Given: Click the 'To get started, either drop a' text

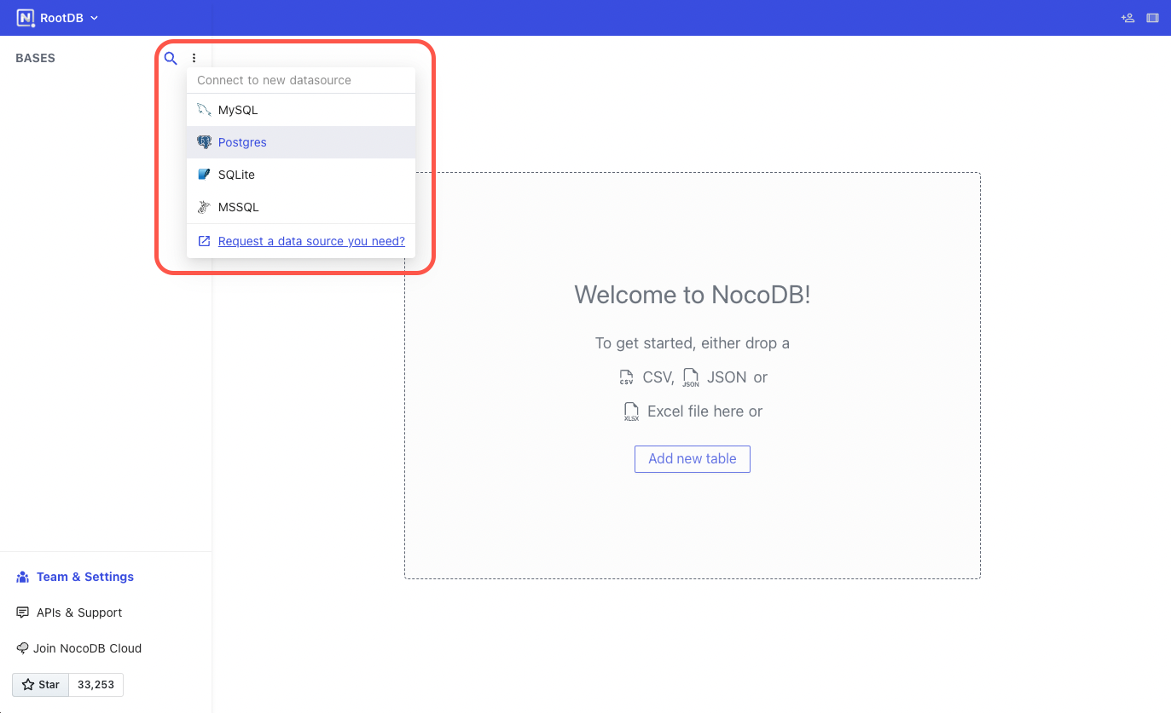Looking at the screenshot, I should click(693, 343).
